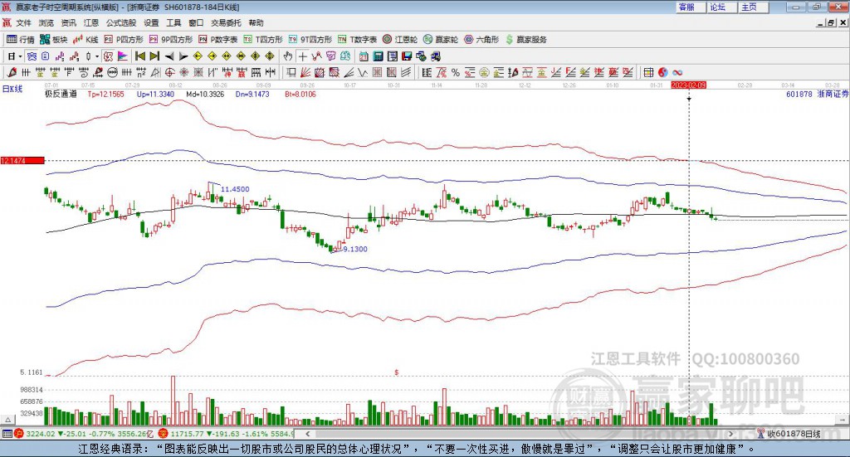Screen dimensions: 850x457
Task: Open the 公式选股 menu
Action: (x=120, y=23)
